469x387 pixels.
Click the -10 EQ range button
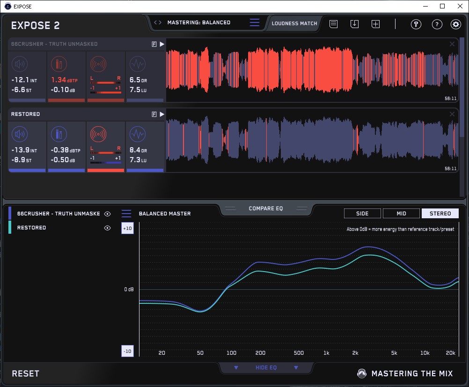127,351
